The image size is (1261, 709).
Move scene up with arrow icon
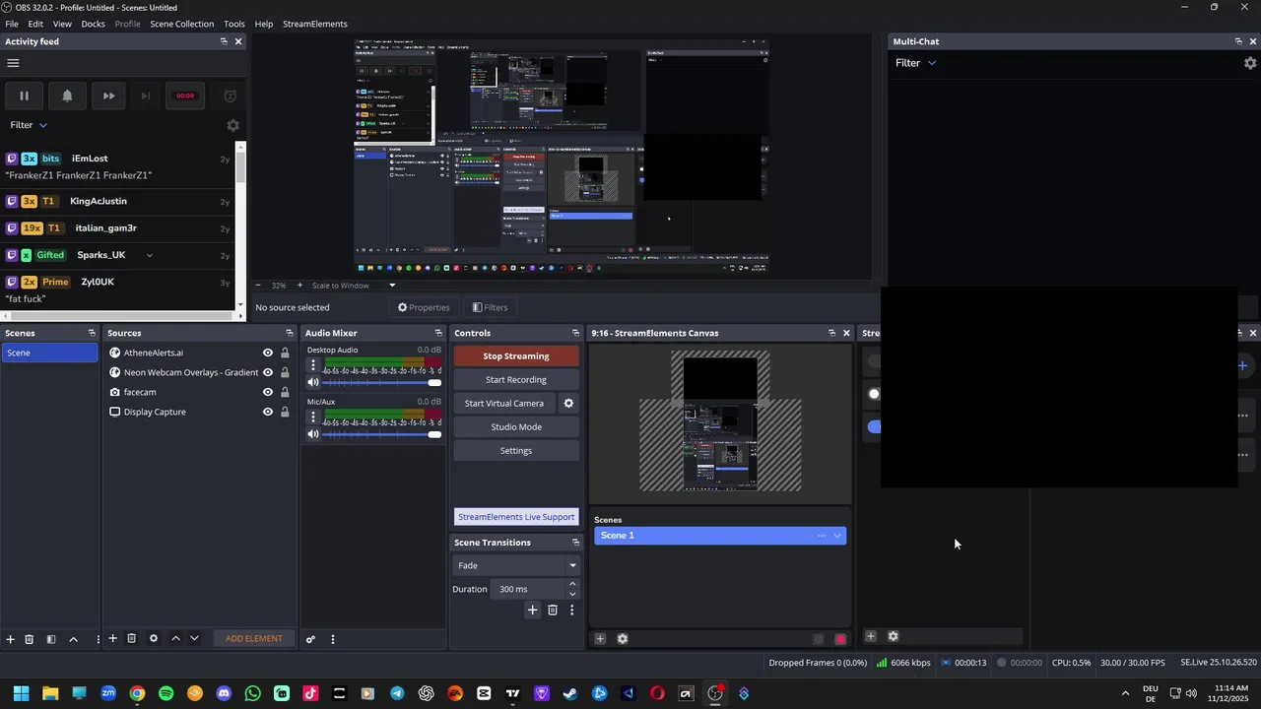73,639
